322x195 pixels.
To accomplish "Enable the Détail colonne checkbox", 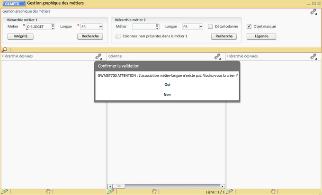I will (x=210, y=27).
